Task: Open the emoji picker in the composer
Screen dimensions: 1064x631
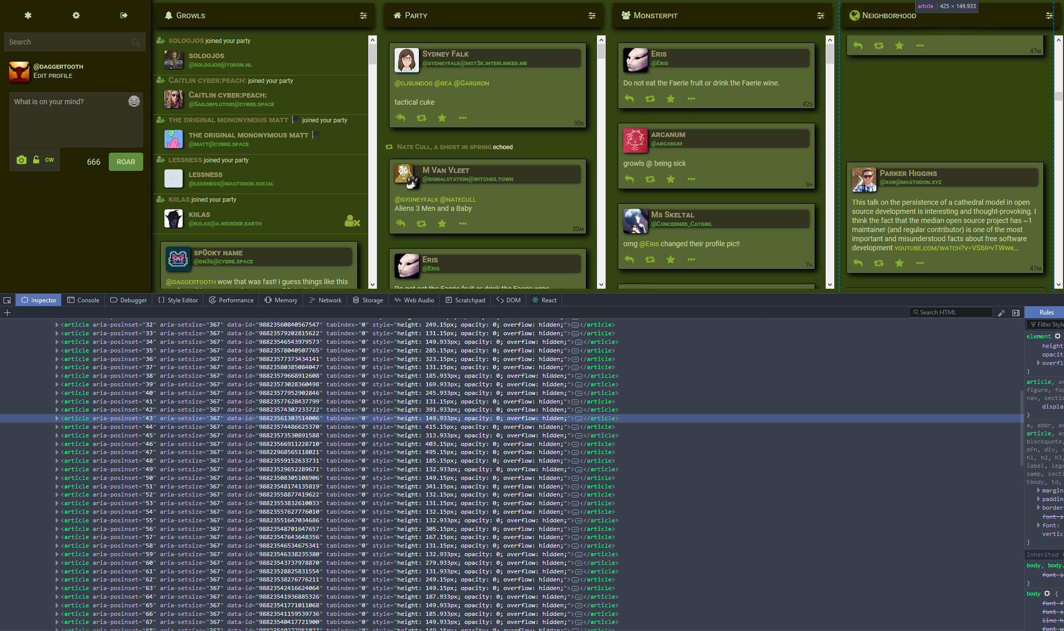Action: click(134, 101)
